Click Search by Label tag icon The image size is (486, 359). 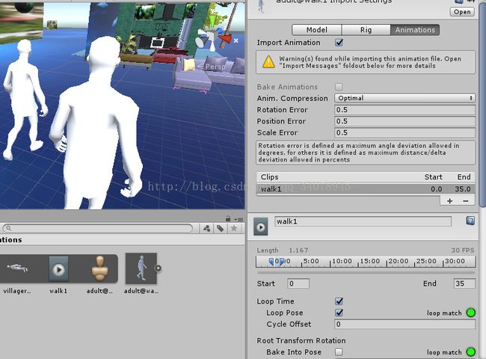point(220,228)
